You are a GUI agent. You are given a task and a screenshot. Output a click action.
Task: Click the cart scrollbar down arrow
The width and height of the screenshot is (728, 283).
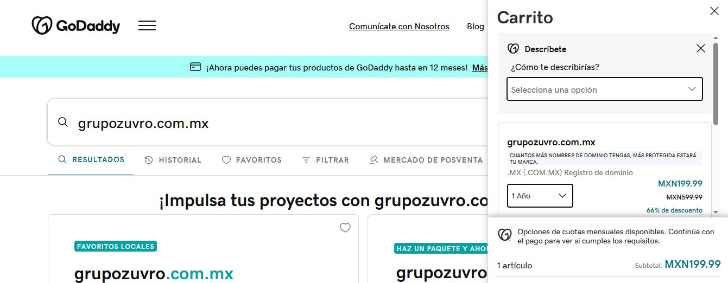pos(716,211)
